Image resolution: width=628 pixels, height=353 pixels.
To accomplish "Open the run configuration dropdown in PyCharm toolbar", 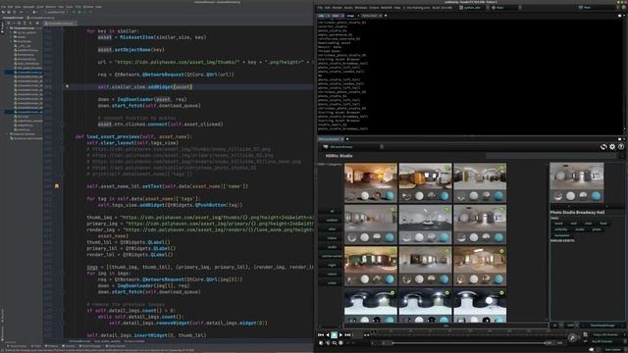I will (x=56, y=12).
